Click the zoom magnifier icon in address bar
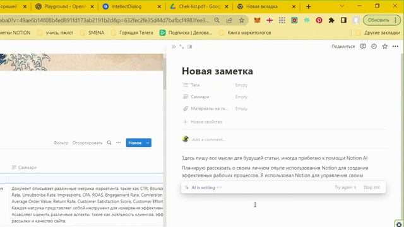This screenshot has width=404, height=227. coord(217,20)
